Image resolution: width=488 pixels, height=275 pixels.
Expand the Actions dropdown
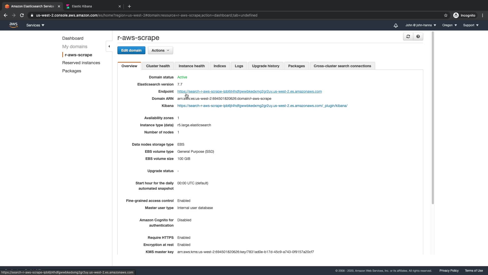click(160, 50)
